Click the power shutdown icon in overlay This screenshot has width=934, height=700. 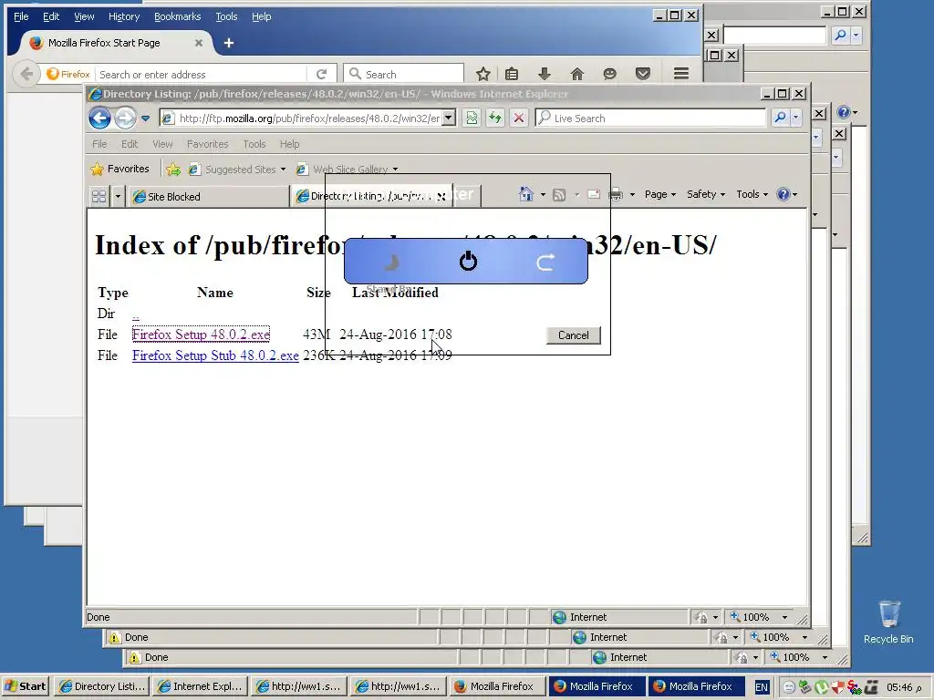tap(468, 261)
